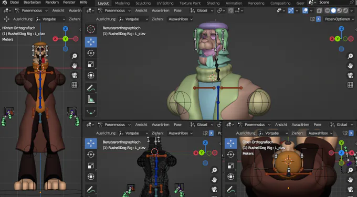Toggle X-ray mode in main viewport header
The height and width of the screenshot is (197, 357).
pos(319,10)
